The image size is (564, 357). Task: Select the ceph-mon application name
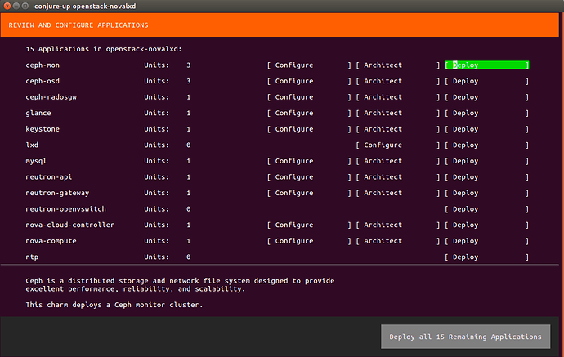coord(43,65)
